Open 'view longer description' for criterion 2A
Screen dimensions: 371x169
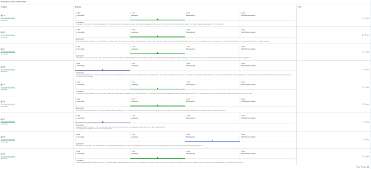(8, 18)
